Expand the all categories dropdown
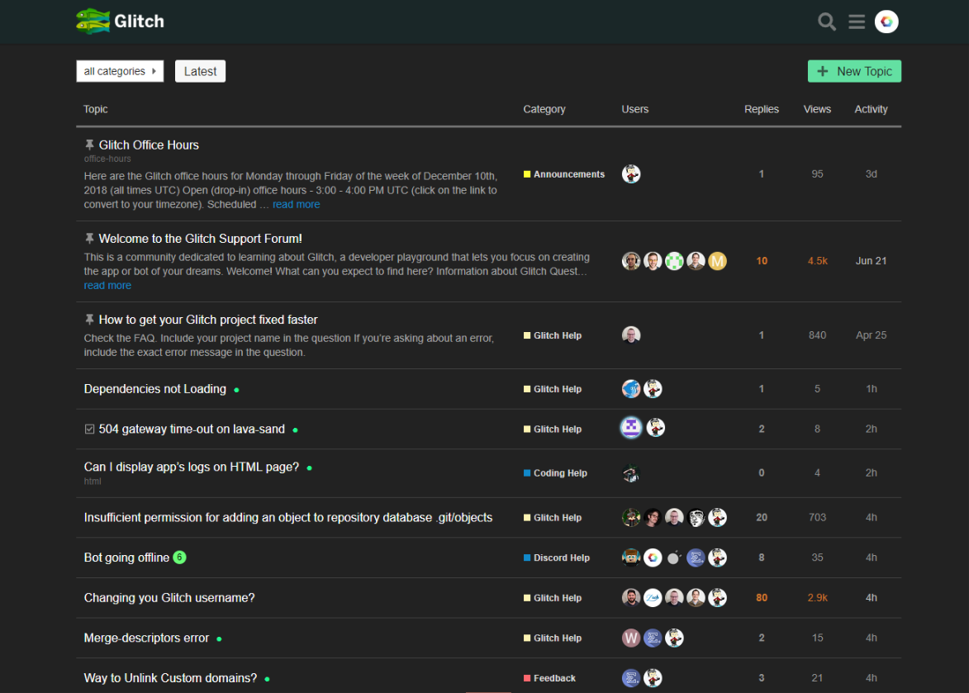Image resolution: width=969 pixels, height=693 pixels. pyautogui.click(x=120, y=71)
